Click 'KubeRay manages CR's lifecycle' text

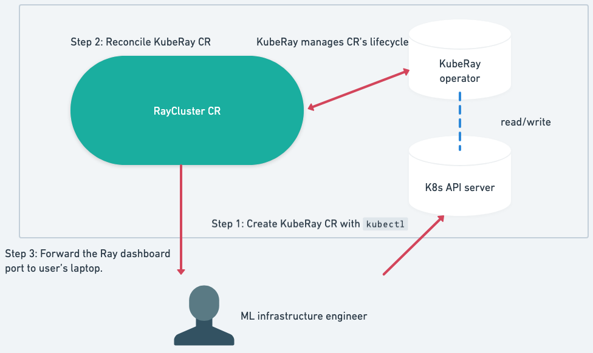[x=332, y=42]
